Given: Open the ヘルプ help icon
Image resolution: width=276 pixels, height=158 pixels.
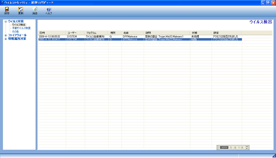Looking at the screenshot, I should pyautogui.click(x=49, y=10).
